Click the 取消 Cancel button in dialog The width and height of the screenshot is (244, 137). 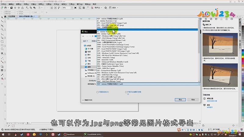point(193,100)
